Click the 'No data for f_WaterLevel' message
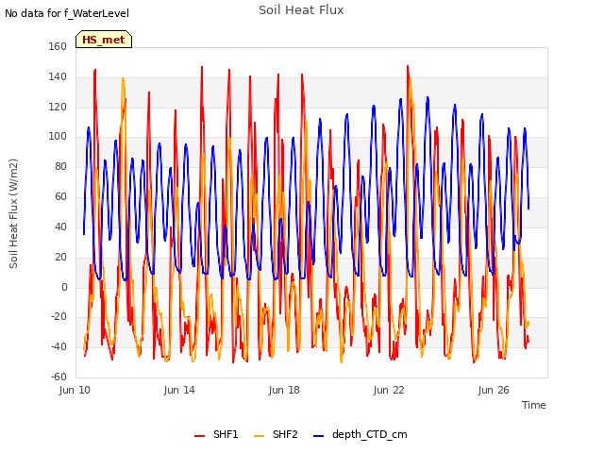The image size is (604, 453). coord(67,13)
